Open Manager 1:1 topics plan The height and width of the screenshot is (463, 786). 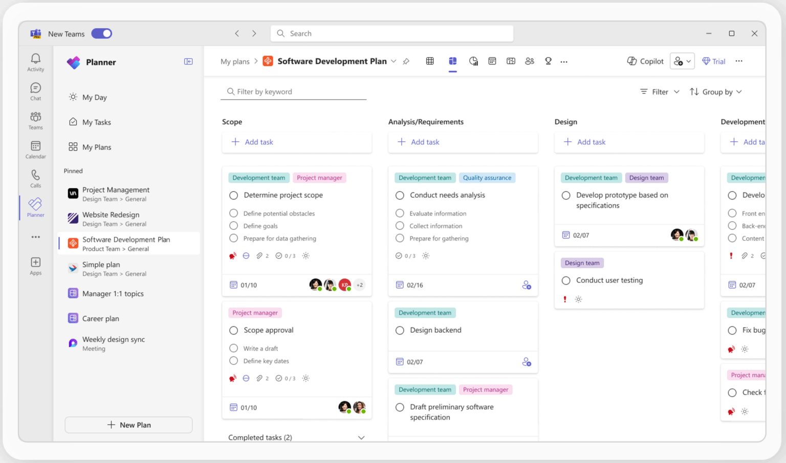point(129,294)
